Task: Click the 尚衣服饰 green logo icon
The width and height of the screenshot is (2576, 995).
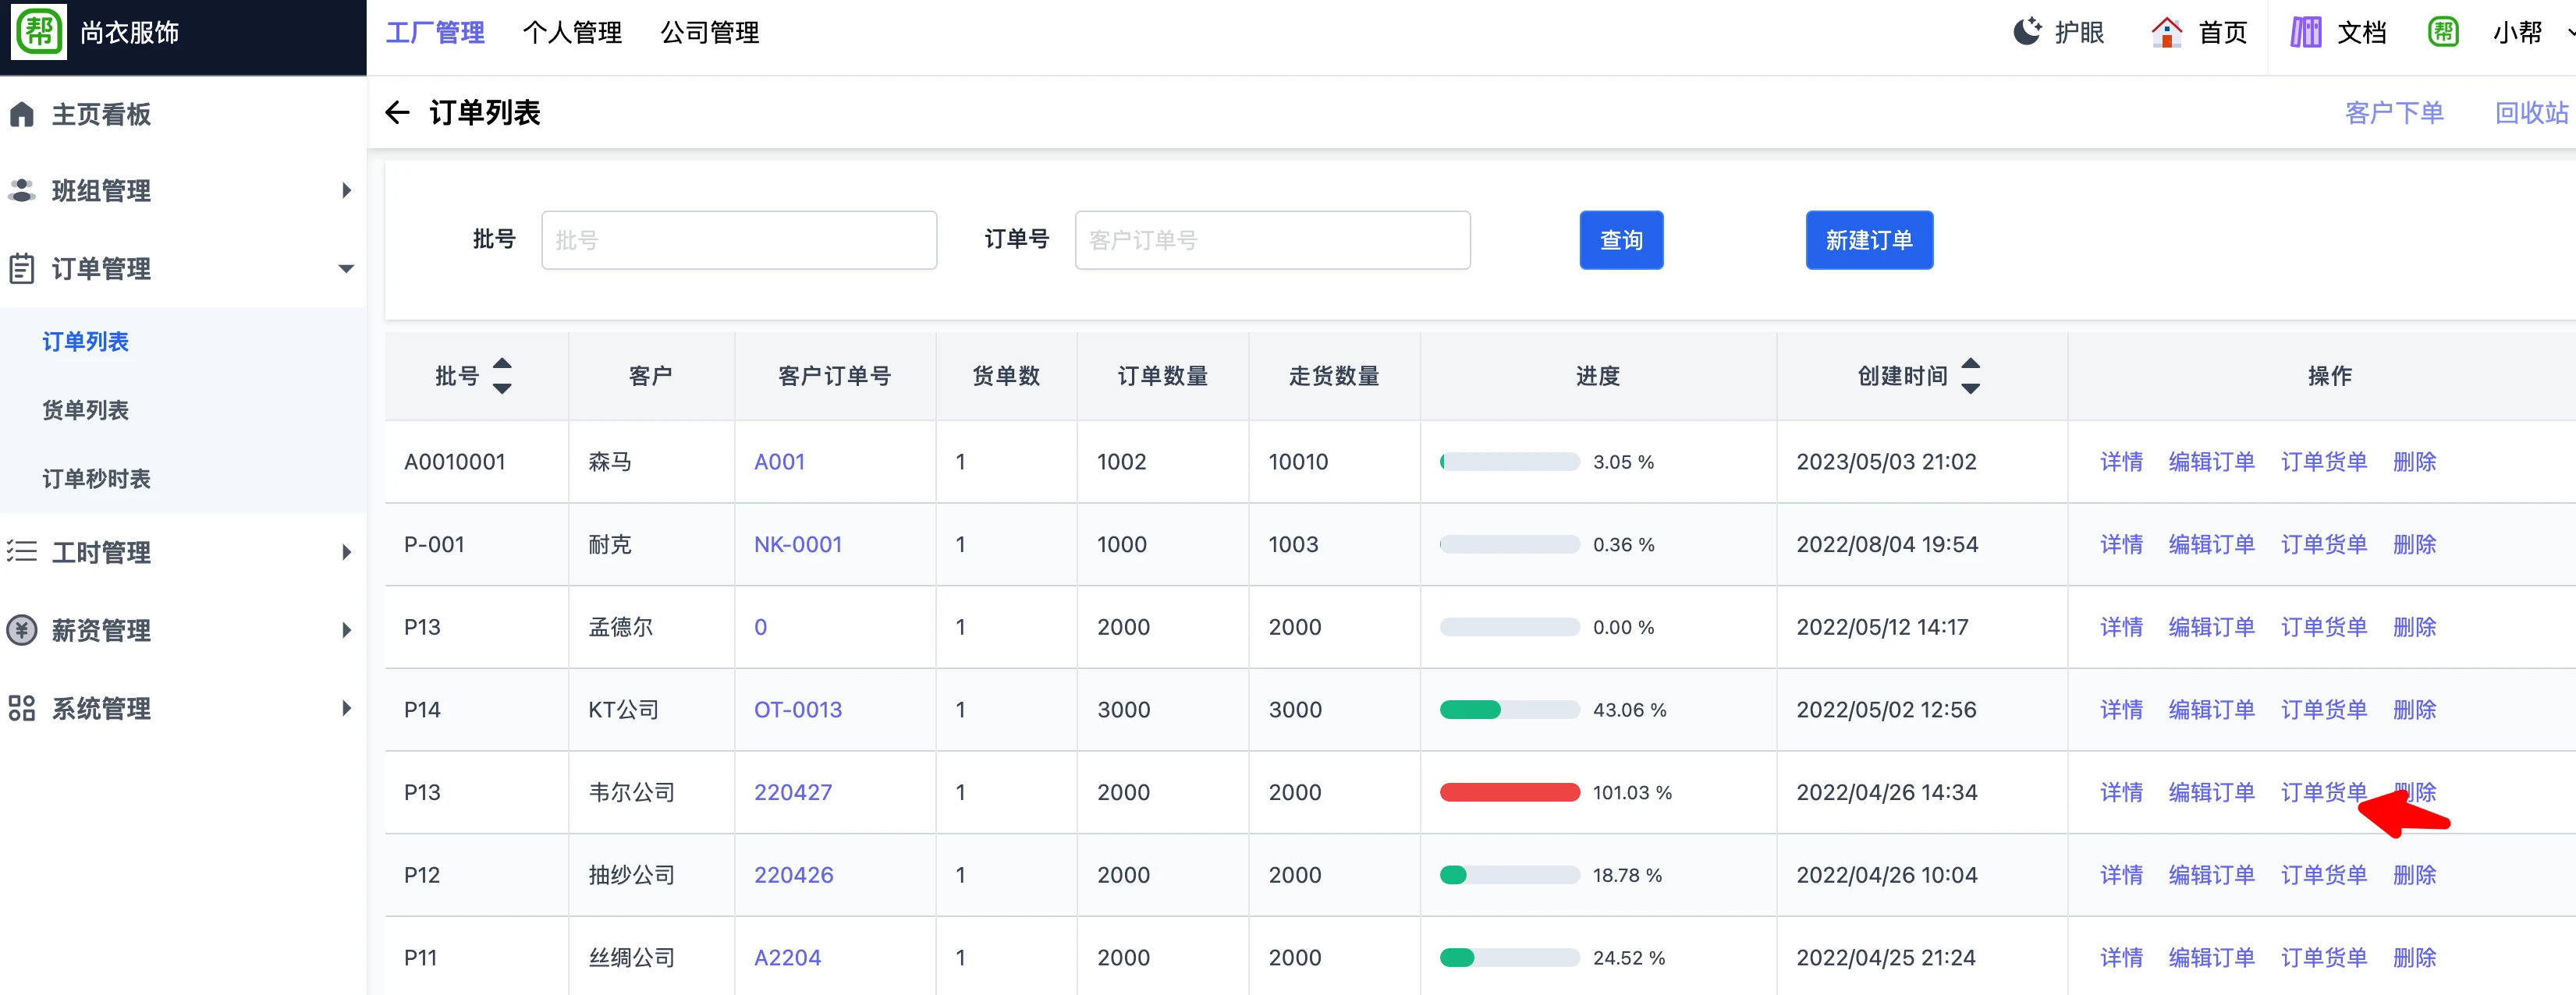Action: pyautogui.click(x=38, y=31)
